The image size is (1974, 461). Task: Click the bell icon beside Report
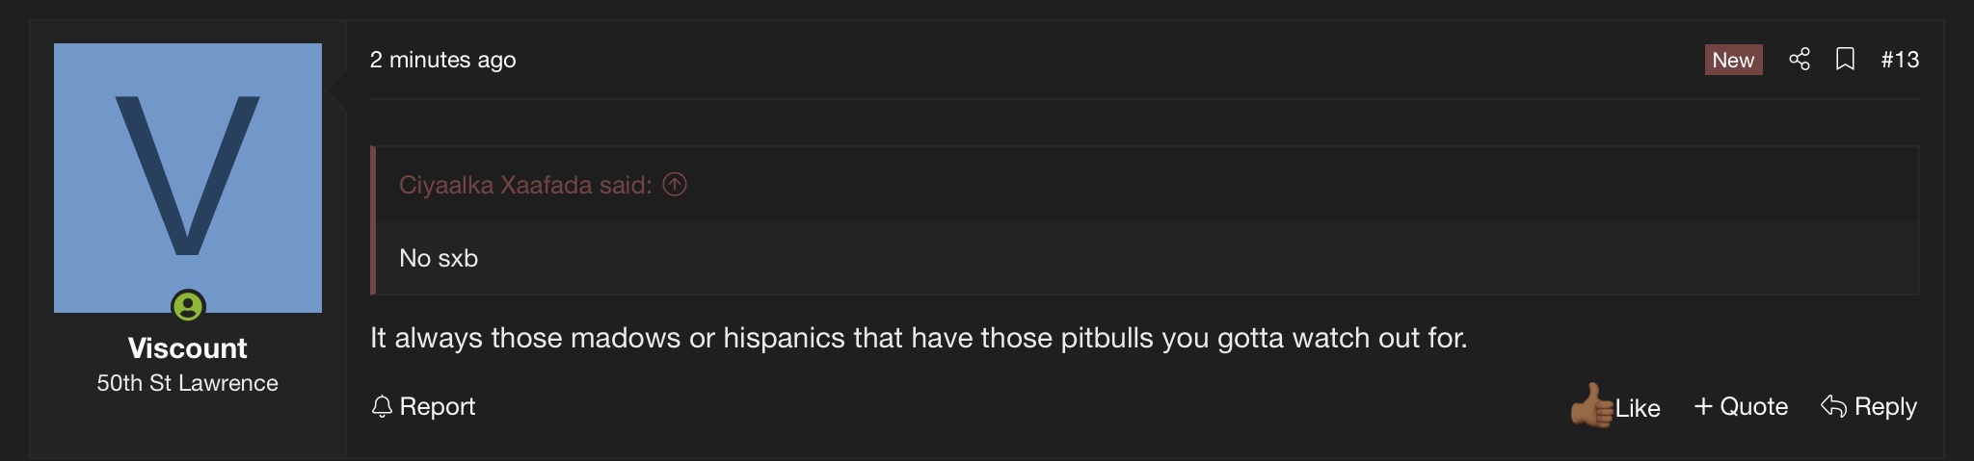point(382,407)
